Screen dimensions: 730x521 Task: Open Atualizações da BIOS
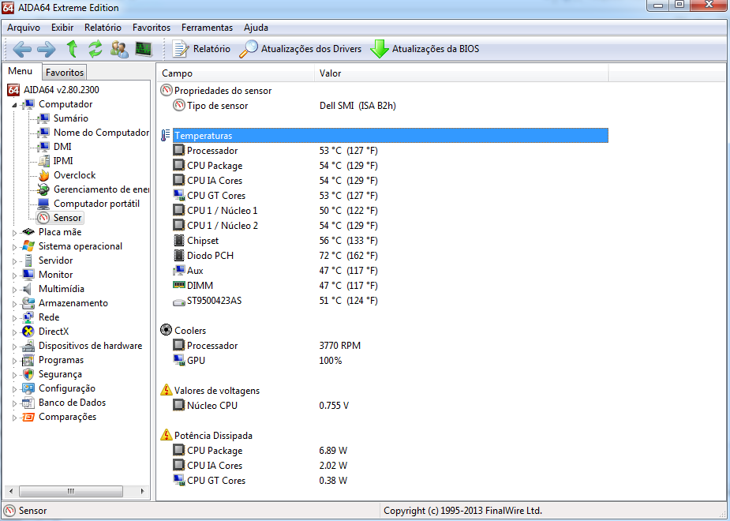[x=425, y=49]
